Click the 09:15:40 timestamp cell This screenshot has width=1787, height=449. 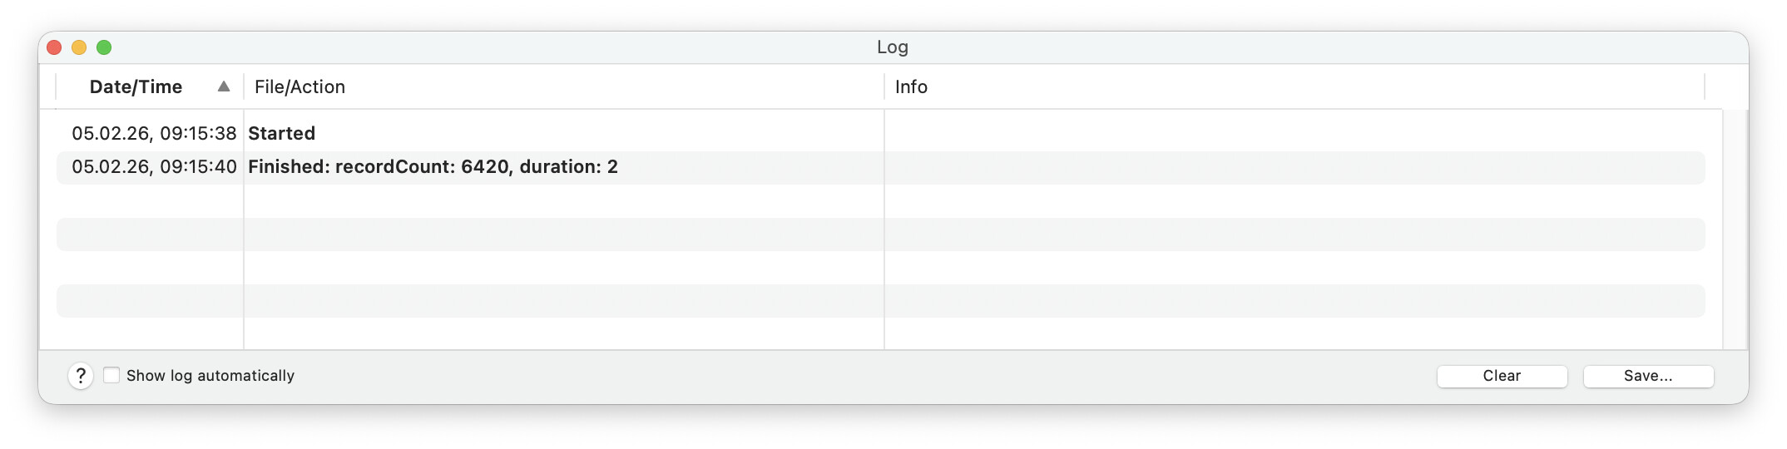pyautogui.click(x=154, y=167)
